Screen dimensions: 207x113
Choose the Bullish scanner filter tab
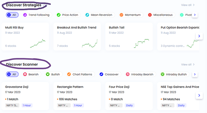point(54,74)
